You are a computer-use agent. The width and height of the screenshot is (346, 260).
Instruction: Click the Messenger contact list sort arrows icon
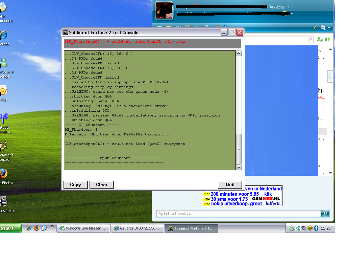click(x=327, y=39)
